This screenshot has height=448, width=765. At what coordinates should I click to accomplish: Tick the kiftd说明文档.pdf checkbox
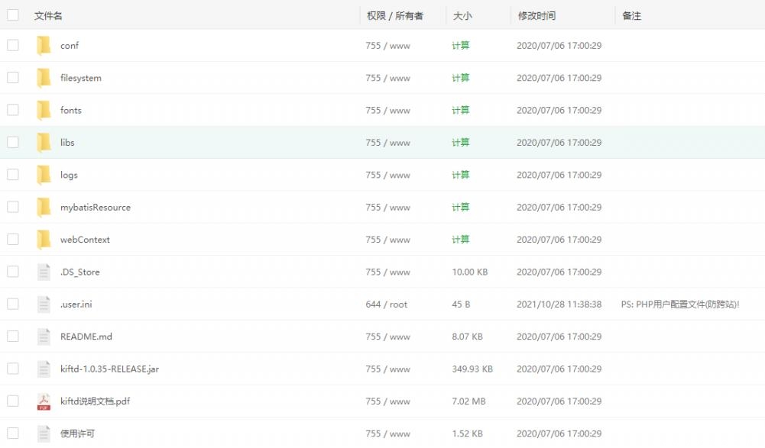pos(13,401)
